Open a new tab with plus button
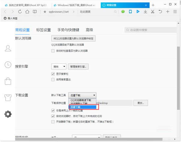The width and height of the screenshot is (181, 142). (x=153, y=5)
